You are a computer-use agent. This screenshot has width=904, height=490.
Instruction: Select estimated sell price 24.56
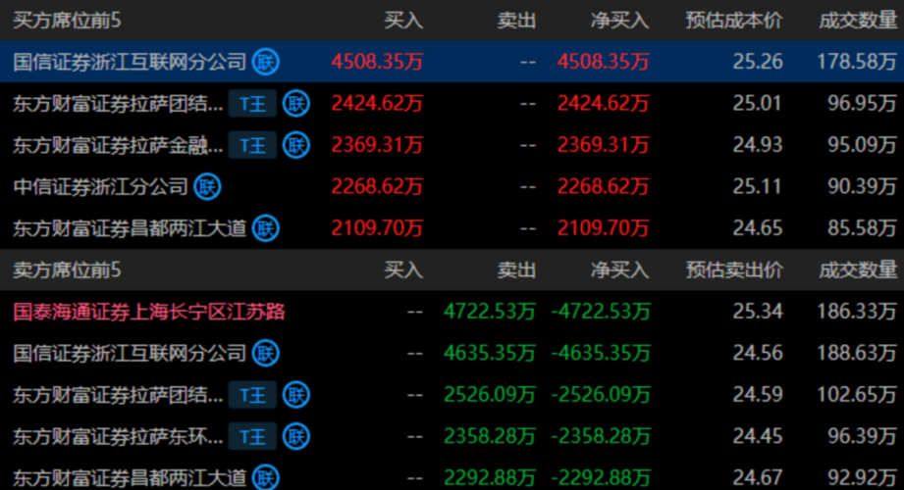(x=758, y=353)
